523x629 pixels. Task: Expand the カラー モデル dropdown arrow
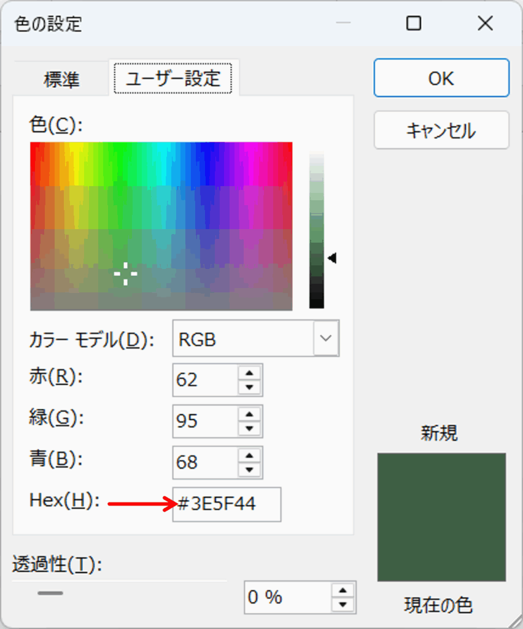point(326,338)
